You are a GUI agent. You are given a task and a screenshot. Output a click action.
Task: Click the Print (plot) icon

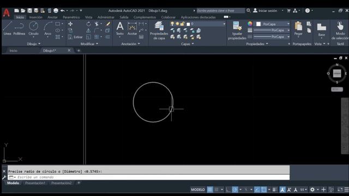click(56, 10)
